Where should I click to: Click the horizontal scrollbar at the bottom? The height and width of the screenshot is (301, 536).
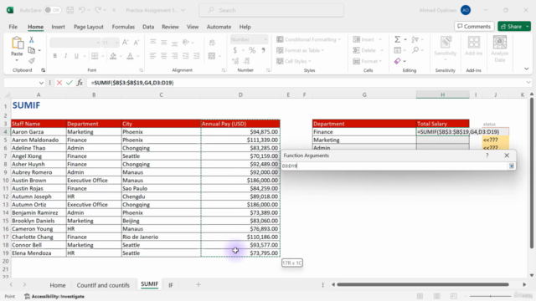tap(422, 284)
